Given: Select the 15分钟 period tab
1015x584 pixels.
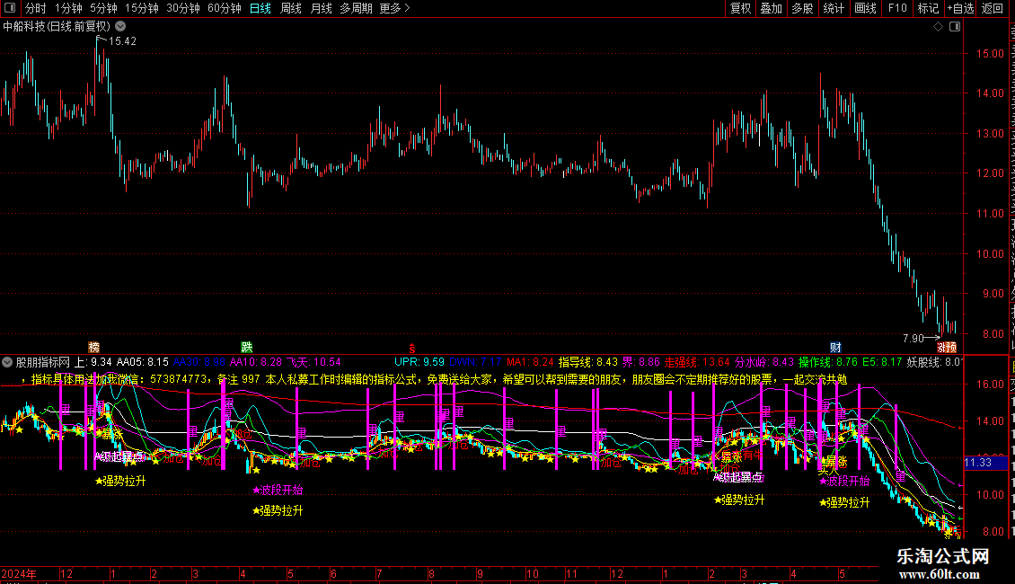Looking at the screenshot, I should pyautogui.click(x=142, y=8).
